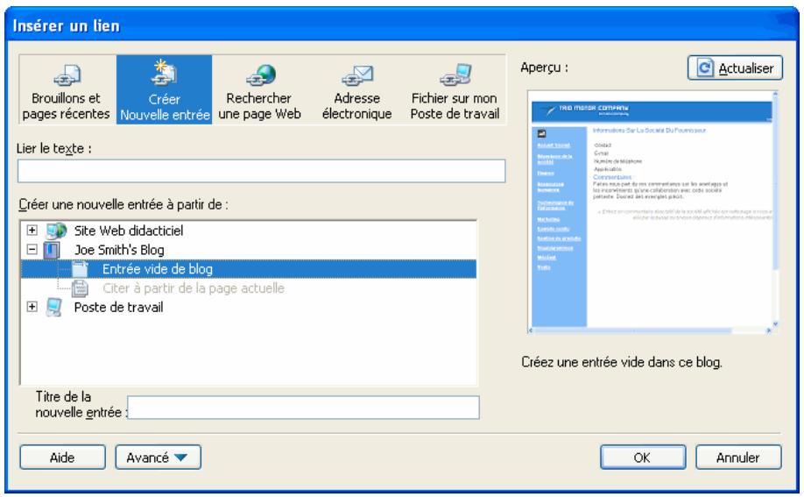
Task: Select the Créer Nouvelle entrée tab
Action: tap(164, 90)
